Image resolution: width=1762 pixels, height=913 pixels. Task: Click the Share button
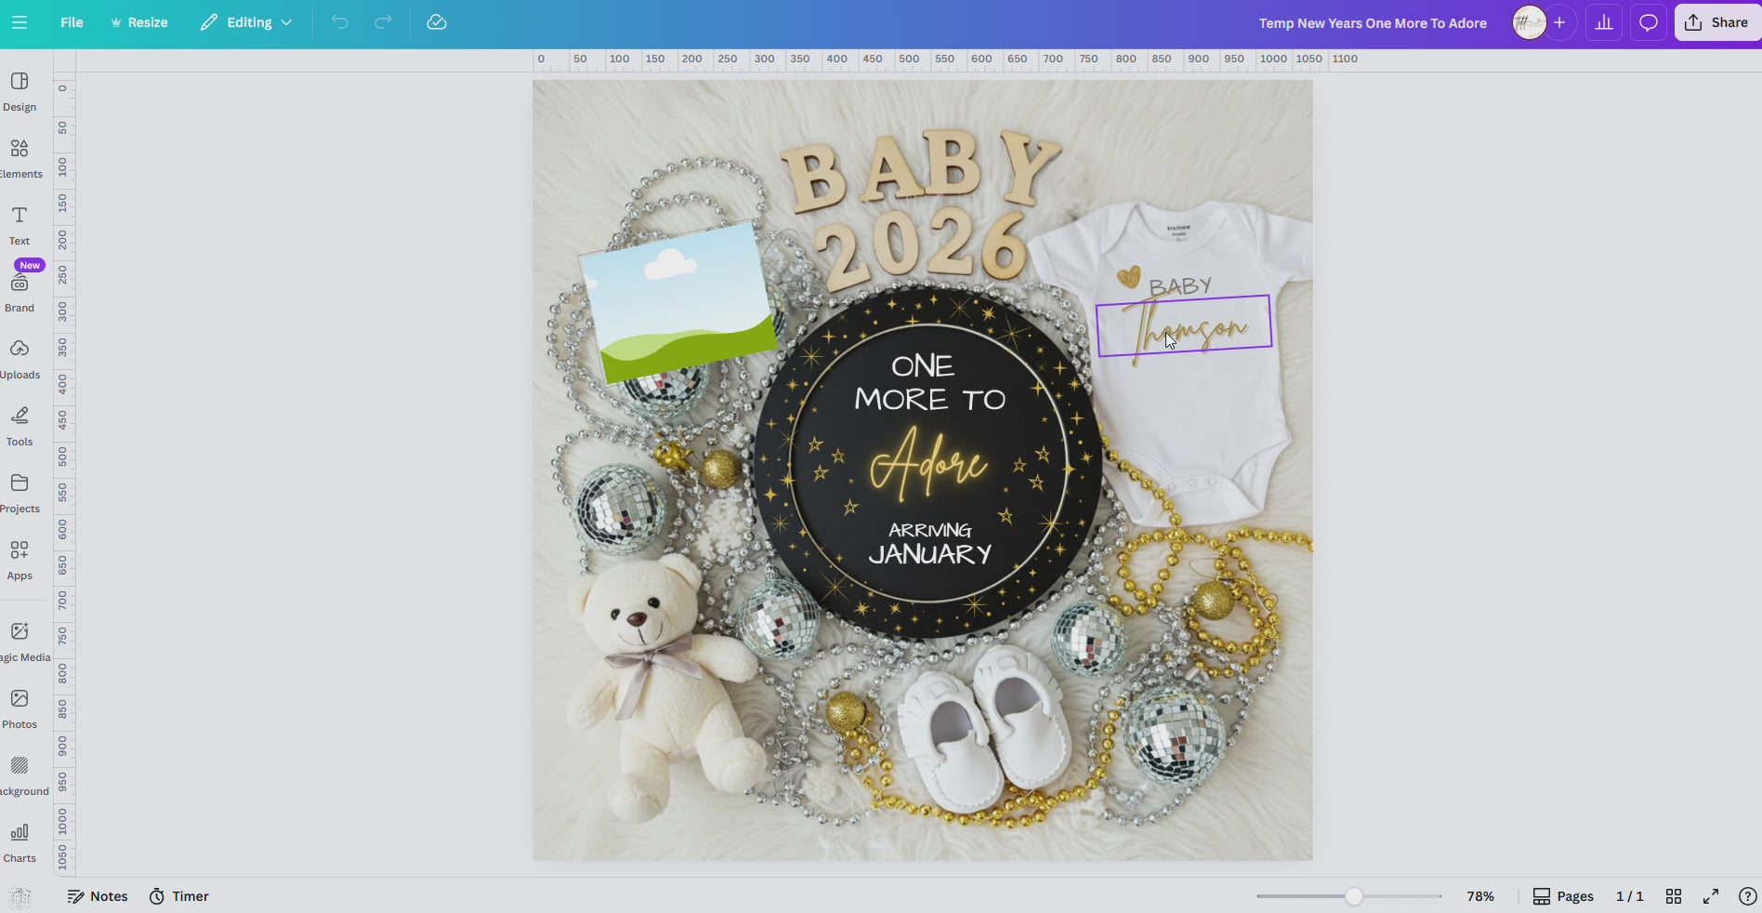click(x=1716, y=22)
